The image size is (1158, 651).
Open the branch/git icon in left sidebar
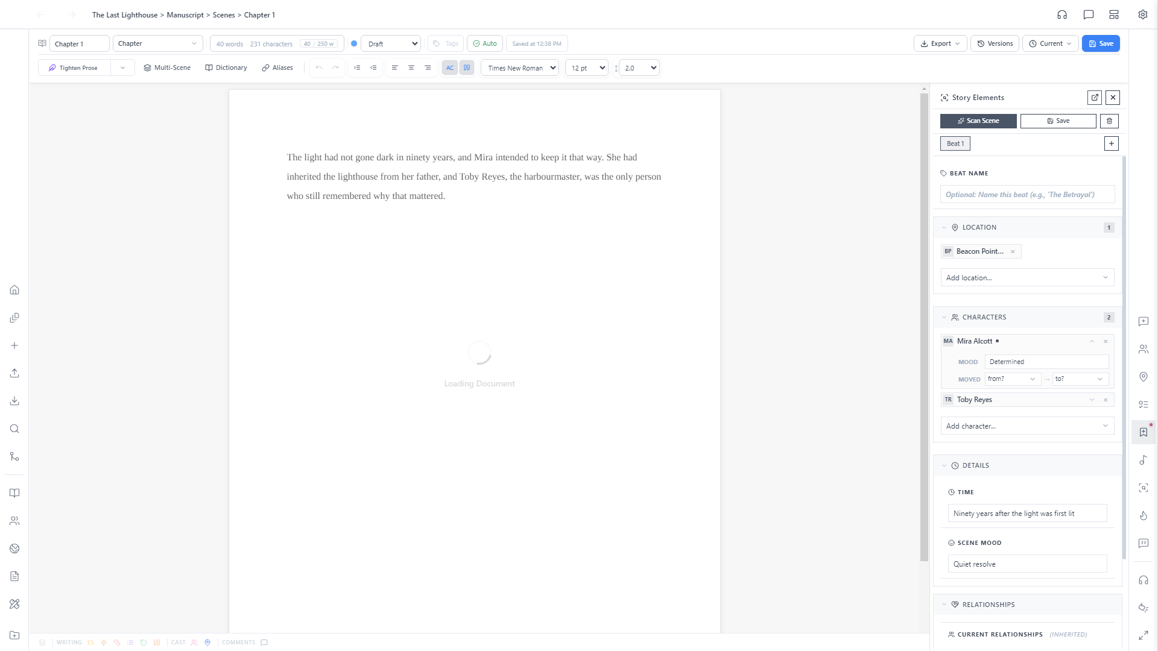pyautogui.click(x=14, y=456)
